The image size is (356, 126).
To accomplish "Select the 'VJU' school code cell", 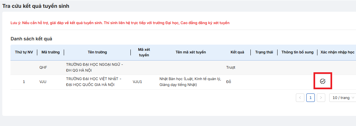I will point(43,82).
